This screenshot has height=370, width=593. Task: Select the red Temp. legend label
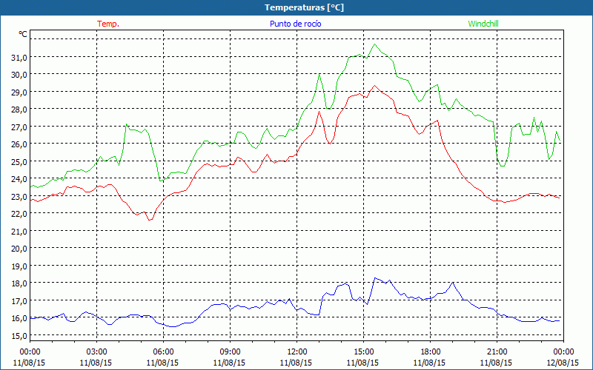tap(108, 24)
